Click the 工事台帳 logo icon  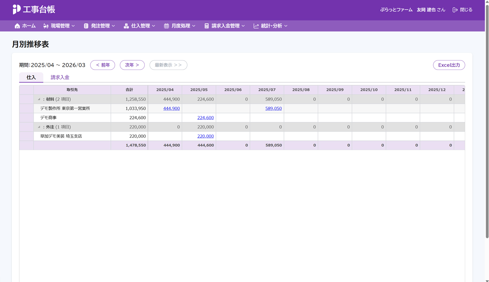point(17,9)
